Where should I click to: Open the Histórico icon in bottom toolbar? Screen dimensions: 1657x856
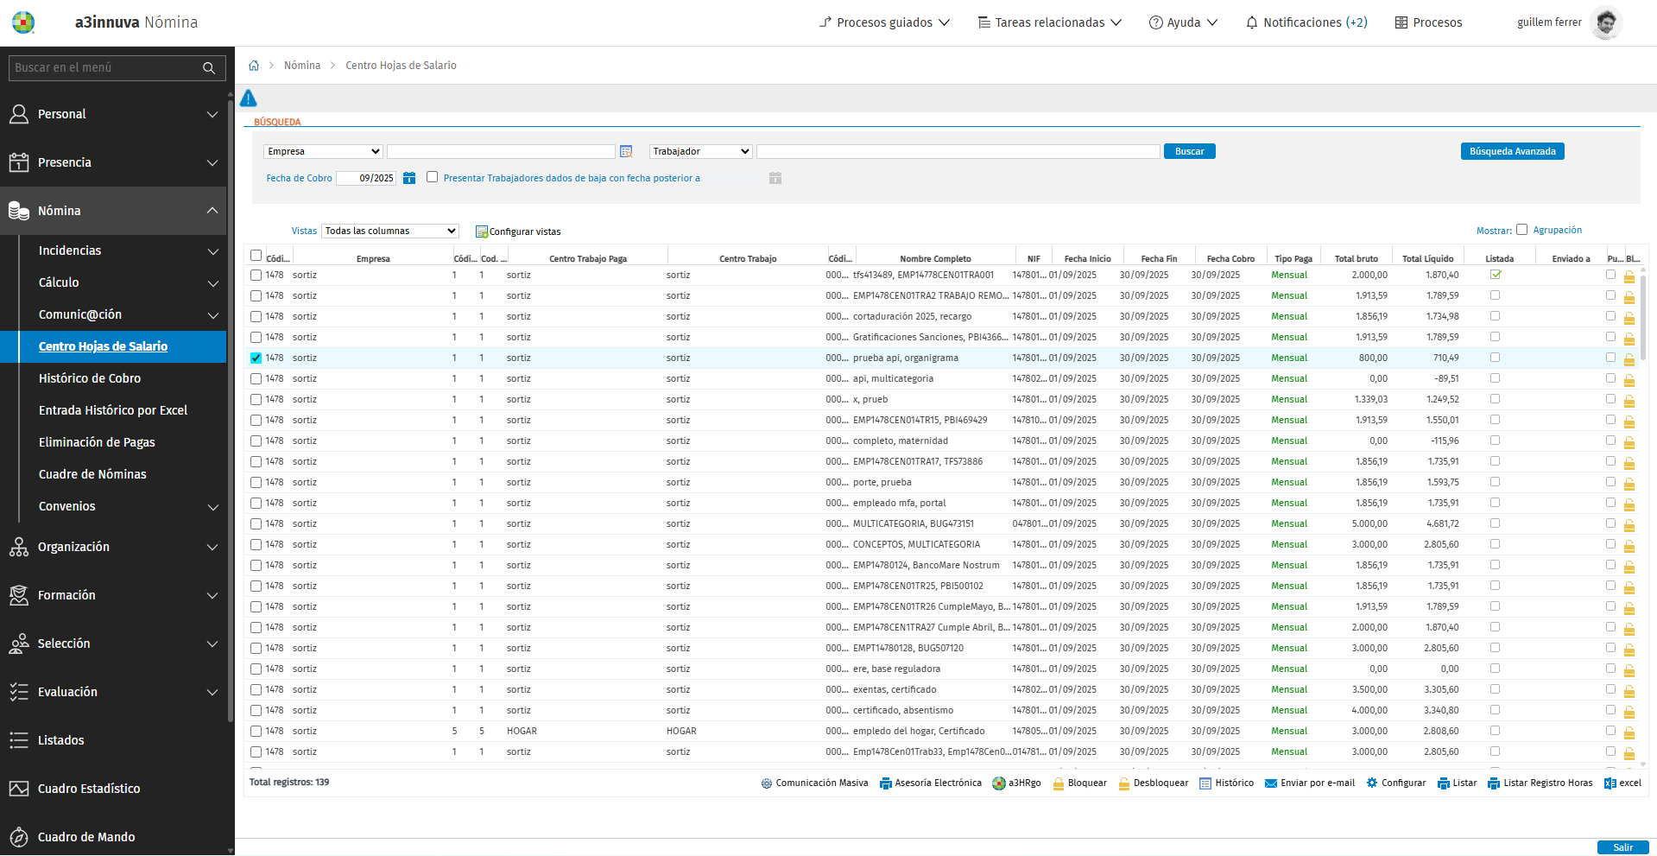point(1205,783)
